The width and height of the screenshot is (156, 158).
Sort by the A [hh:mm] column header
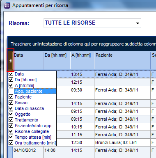[x=82, y=60]
